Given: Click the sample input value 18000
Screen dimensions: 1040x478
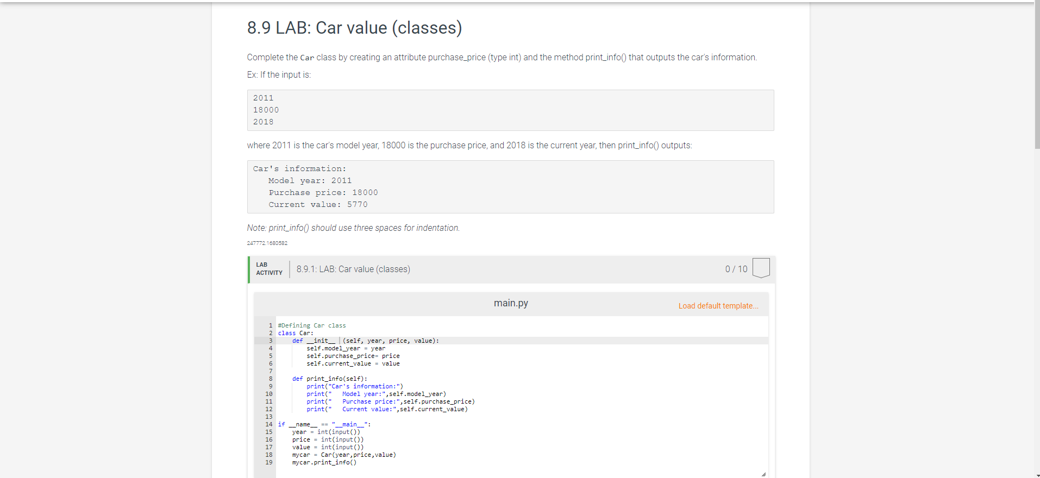Looking at the screenshot, I should click(266, 110).
